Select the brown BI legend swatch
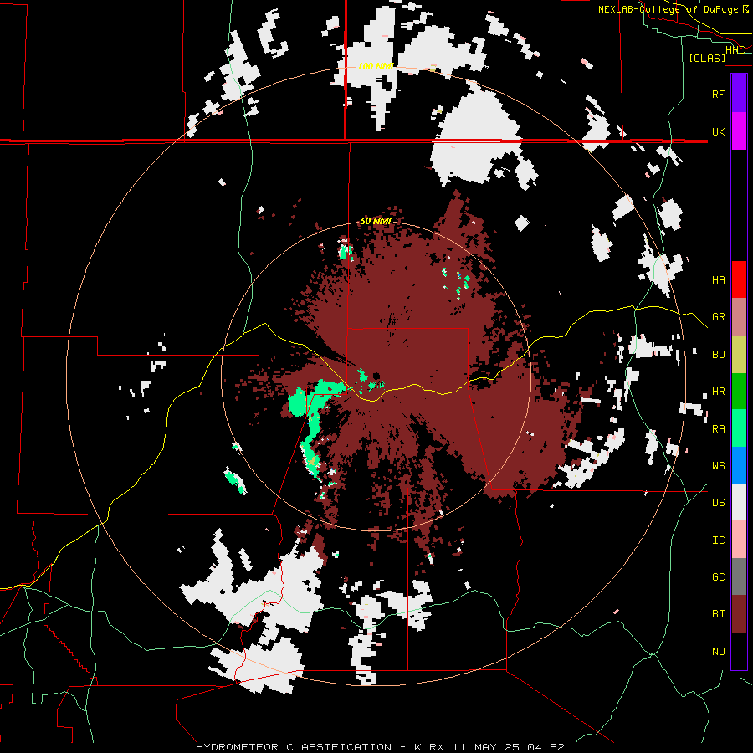753x753 pixels. pos(739,614)
